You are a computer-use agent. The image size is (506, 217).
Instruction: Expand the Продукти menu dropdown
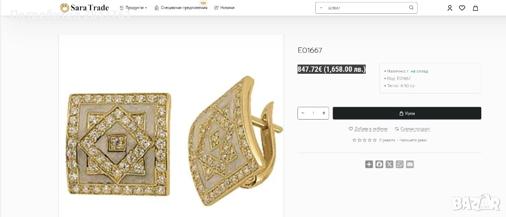click(x=133, y=8)
